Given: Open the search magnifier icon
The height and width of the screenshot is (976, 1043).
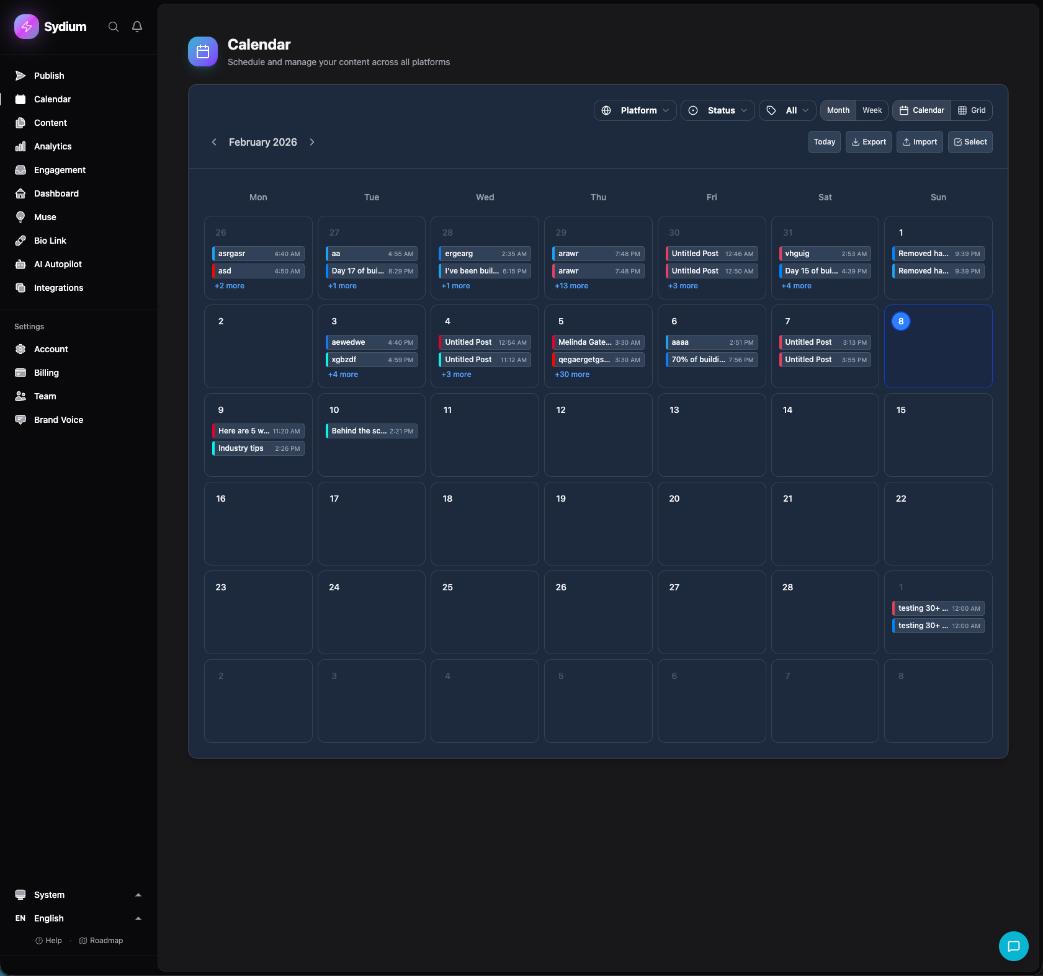Looking at the screenshot, I should click(113, 27).
